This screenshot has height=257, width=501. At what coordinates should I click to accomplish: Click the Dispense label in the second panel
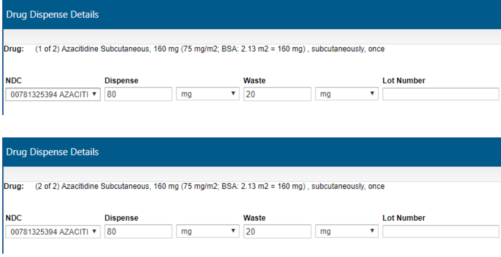tap(121, 218)
